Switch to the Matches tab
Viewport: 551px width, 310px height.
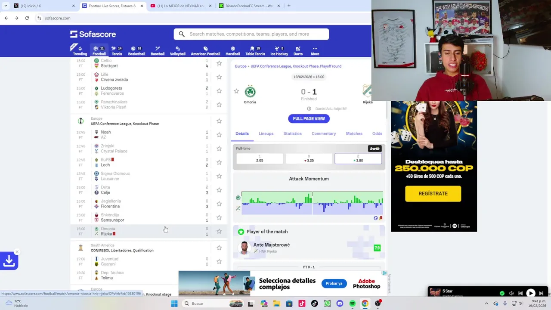354,133
